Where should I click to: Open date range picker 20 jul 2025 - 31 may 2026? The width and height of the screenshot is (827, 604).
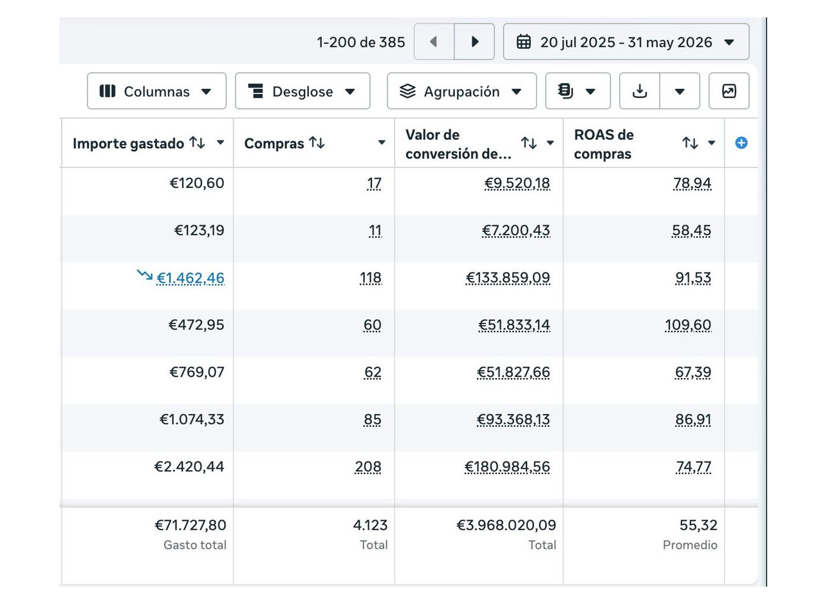click(x=626, y=42)
